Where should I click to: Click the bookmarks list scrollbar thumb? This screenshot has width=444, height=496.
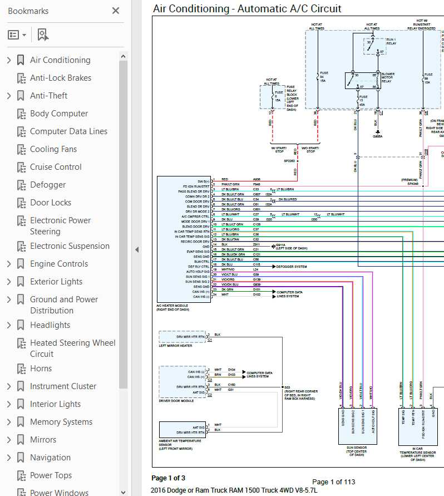point(124,224)
